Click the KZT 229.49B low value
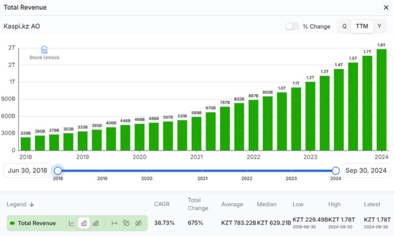Viewport: 394px width, 236px height. (310, 220)
